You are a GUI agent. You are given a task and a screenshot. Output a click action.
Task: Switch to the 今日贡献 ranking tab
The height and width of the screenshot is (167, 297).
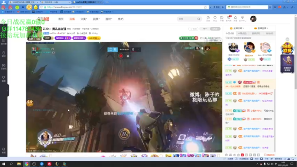[230, 33]
